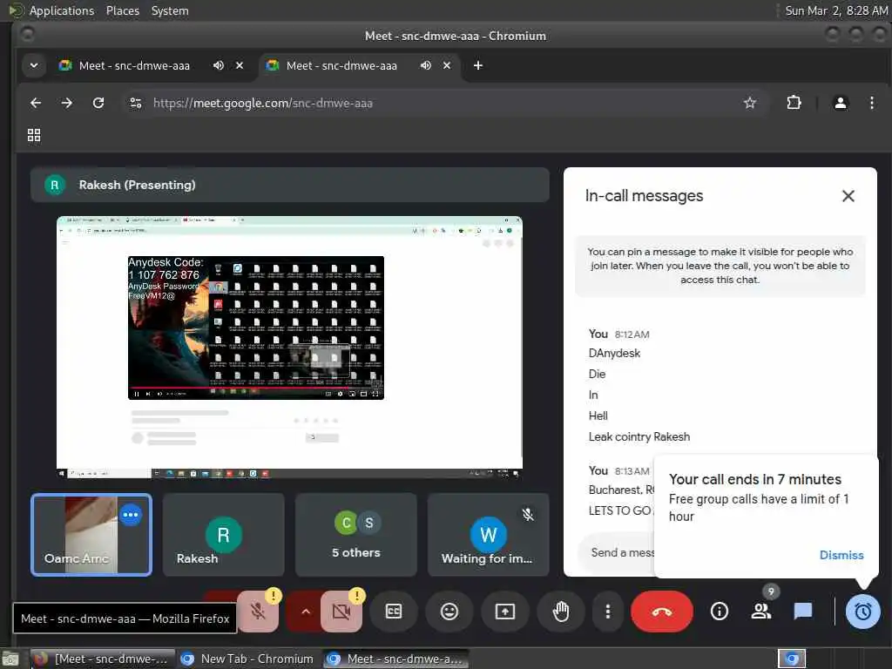Open more options three-dot menu in call bar

pyautogui.click(x=607, y=612)
